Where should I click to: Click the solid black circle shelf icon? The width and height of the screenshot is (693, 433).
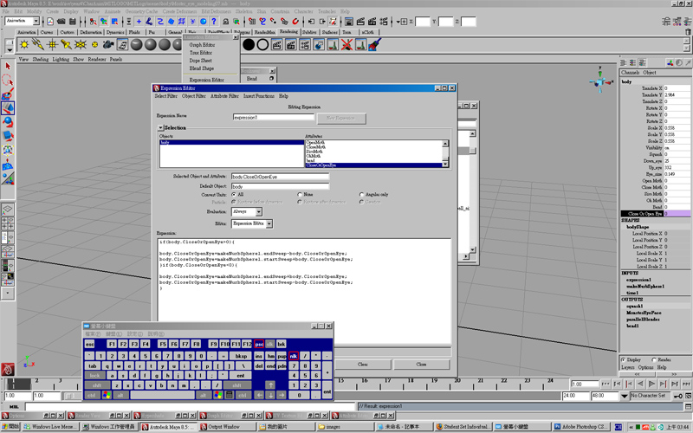pyautogui.click(x=249, y=45)
